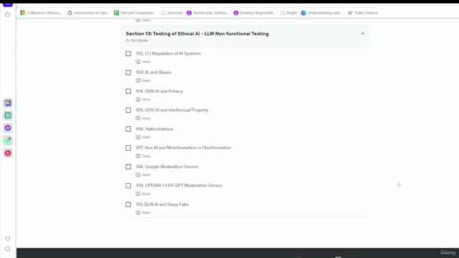Click the 0 / 9 | 43min progress text
459x258 pixels.
coord(137,41)
